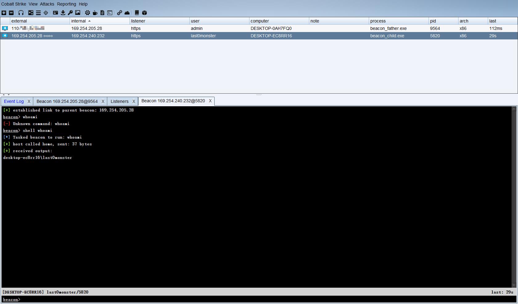The height and width of the screenshot is (304, 518).
Task: Click the cube about icon
Action: coord(144,13)
